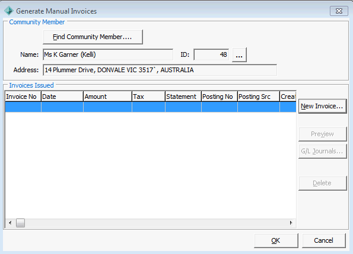This screenshot has width=353, height=254.
Task: Sort by Posting No column header
Action: point(220,97)
